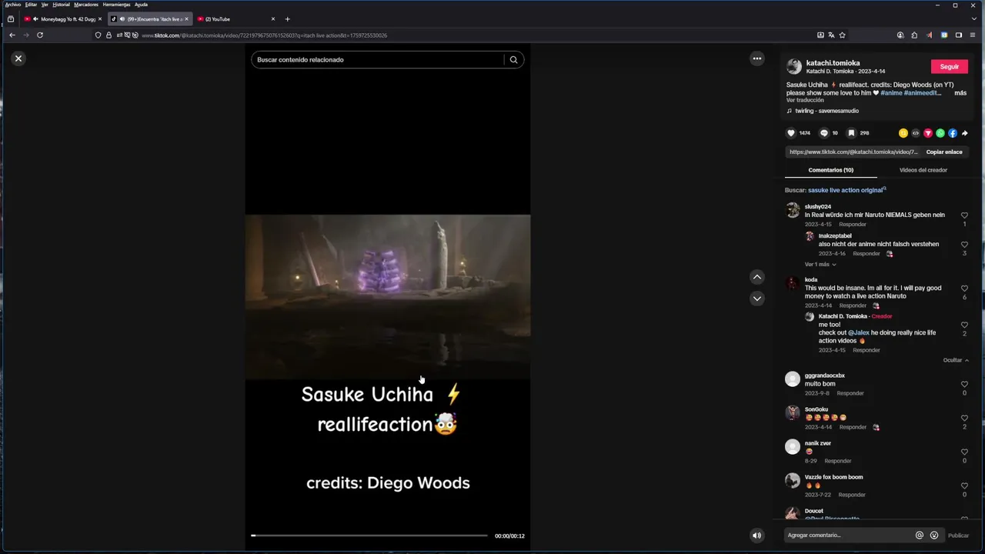The width and height of the screenshot is (985, 554).
Task: Open Marcadores menu in browser
Action: [x=86, y=5]
